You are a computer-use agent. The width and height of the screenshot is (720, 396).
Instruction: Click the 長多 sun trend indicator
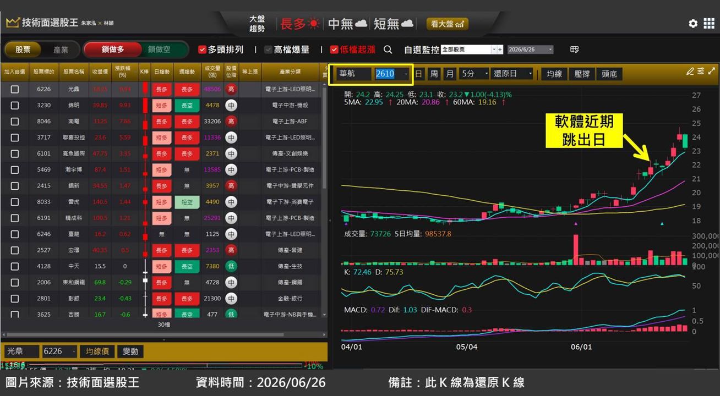coord(300,24)
